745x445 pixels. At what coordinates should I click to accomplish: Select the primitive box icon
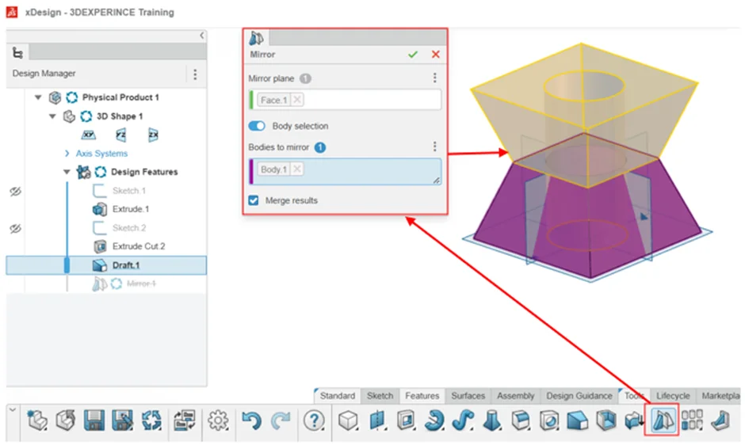[x=348, y=420]
